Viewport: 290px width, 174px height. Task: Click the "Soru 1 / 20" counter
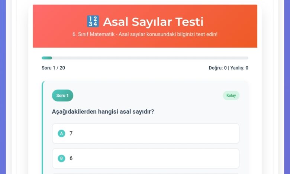53,68
